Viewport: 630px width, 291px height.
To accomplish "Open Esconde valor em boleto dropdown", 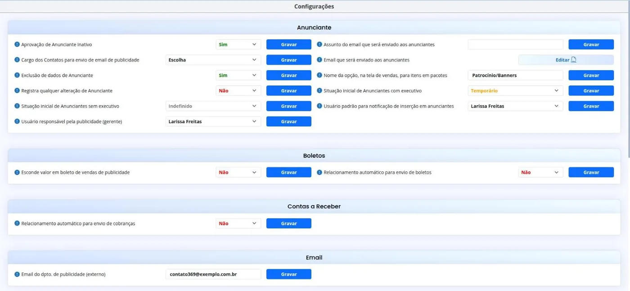I will point(238,172).
